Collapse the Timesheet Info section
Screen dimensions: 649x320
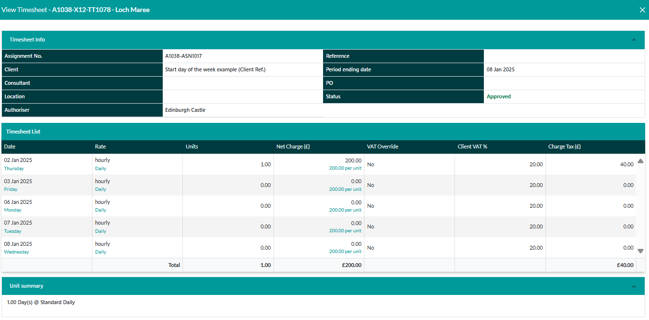(x=634, y=40)
